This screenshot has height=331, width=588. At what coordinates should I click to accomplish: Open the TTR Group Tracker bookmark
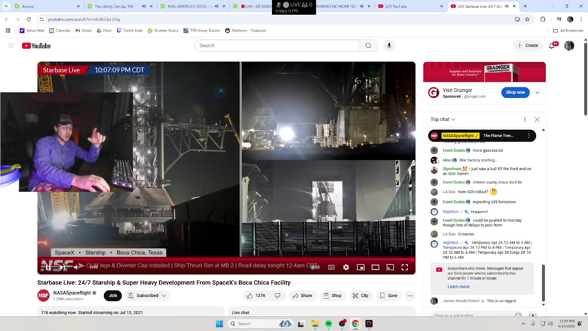pyautogui.click(x=202, y=31)
